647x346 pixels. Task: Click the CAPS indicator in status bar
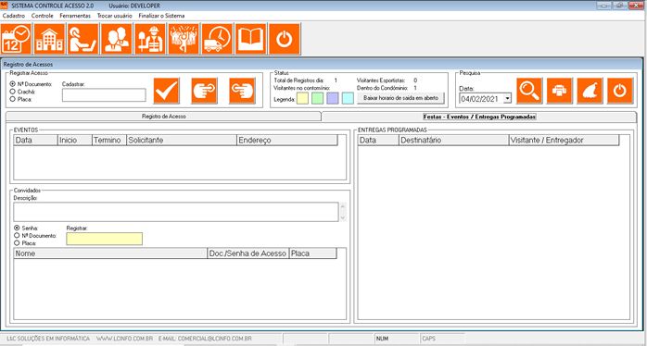coord(428,339)
